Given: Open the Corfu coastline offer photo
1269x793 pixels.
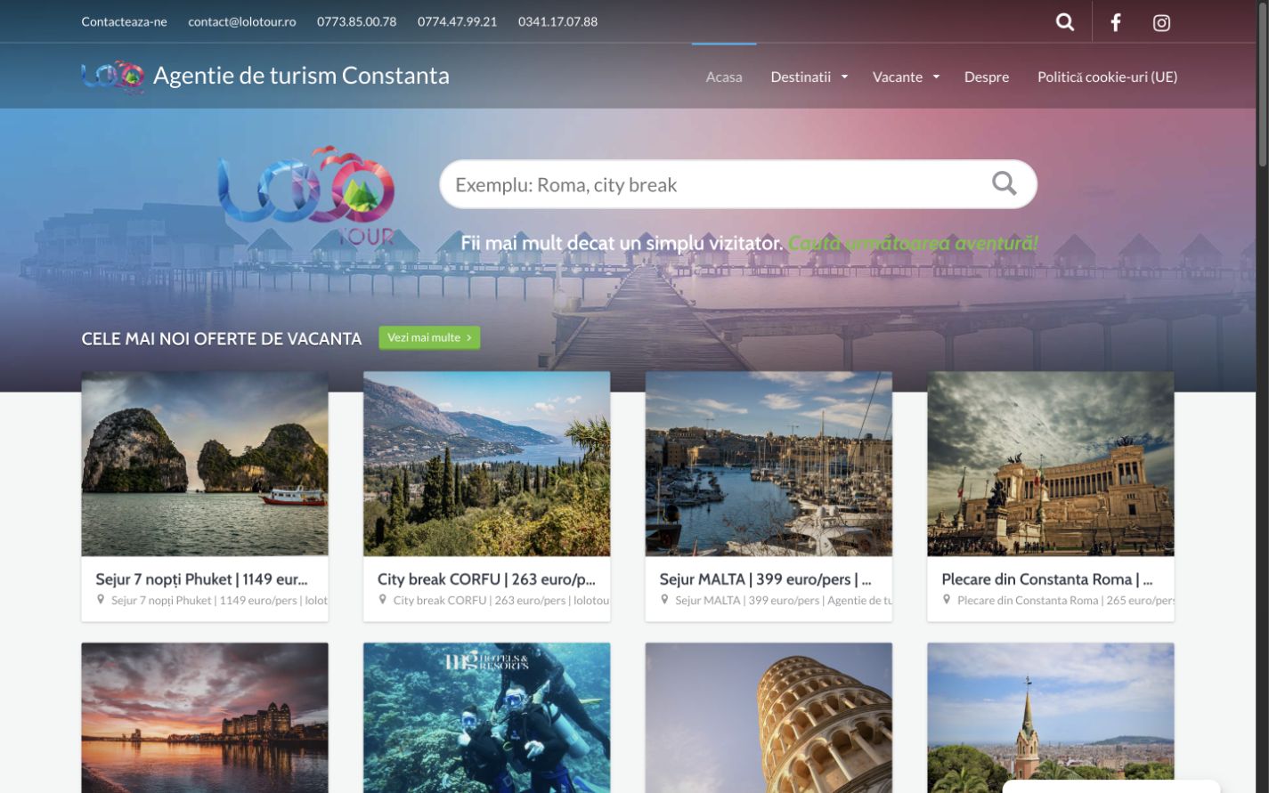Looking at the screenshot, I should (486, 464).
